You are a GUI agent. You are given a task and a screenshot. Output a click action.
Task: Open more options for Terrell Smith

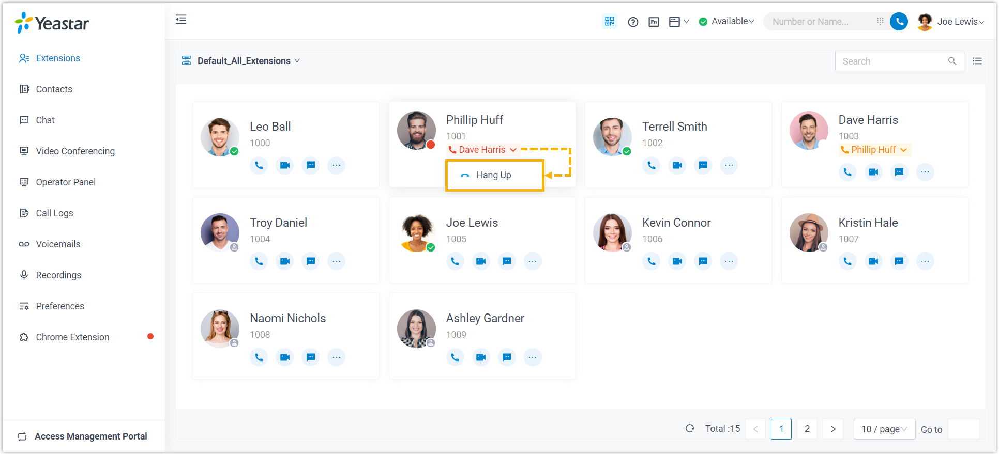click(729, 165)
